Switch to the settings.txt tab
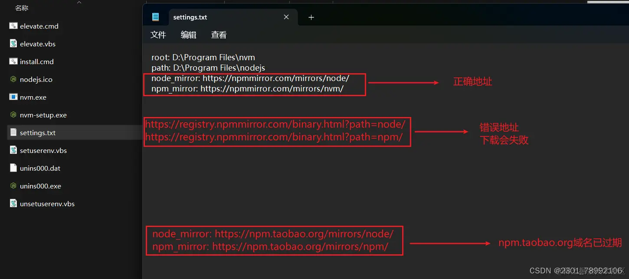Screen dimensions: 629x279 [x=233, y=18]
